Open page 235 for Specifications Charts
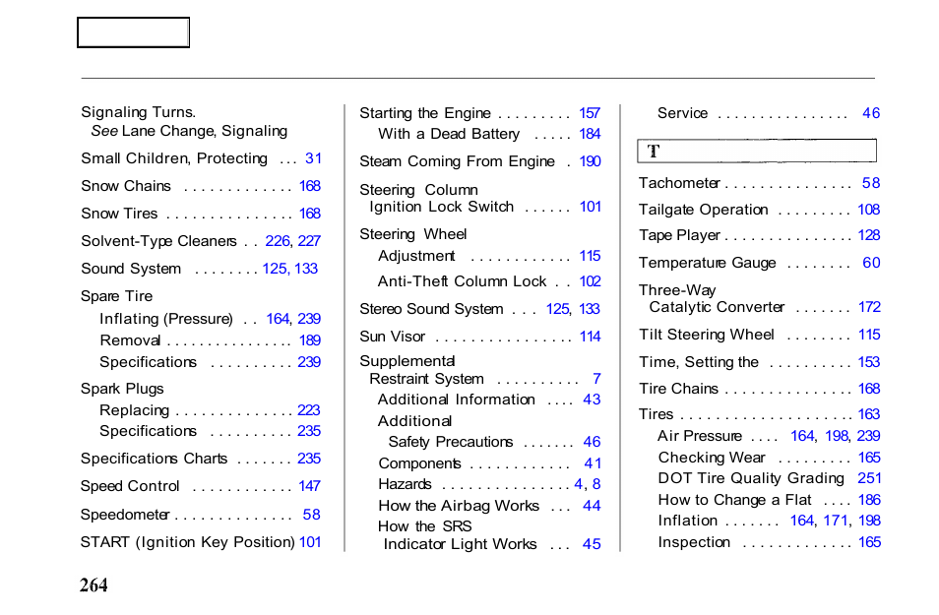This screenshot has width=939, height=615. (309, 459)
